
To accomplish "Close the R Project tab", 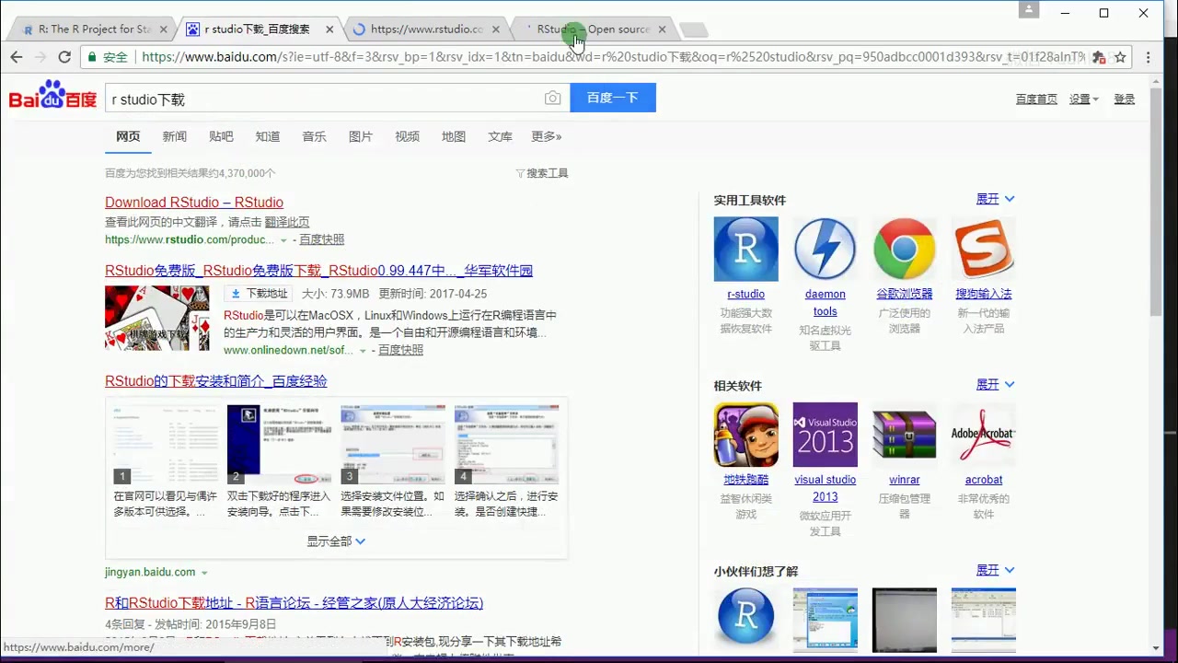I will (164, 29).
